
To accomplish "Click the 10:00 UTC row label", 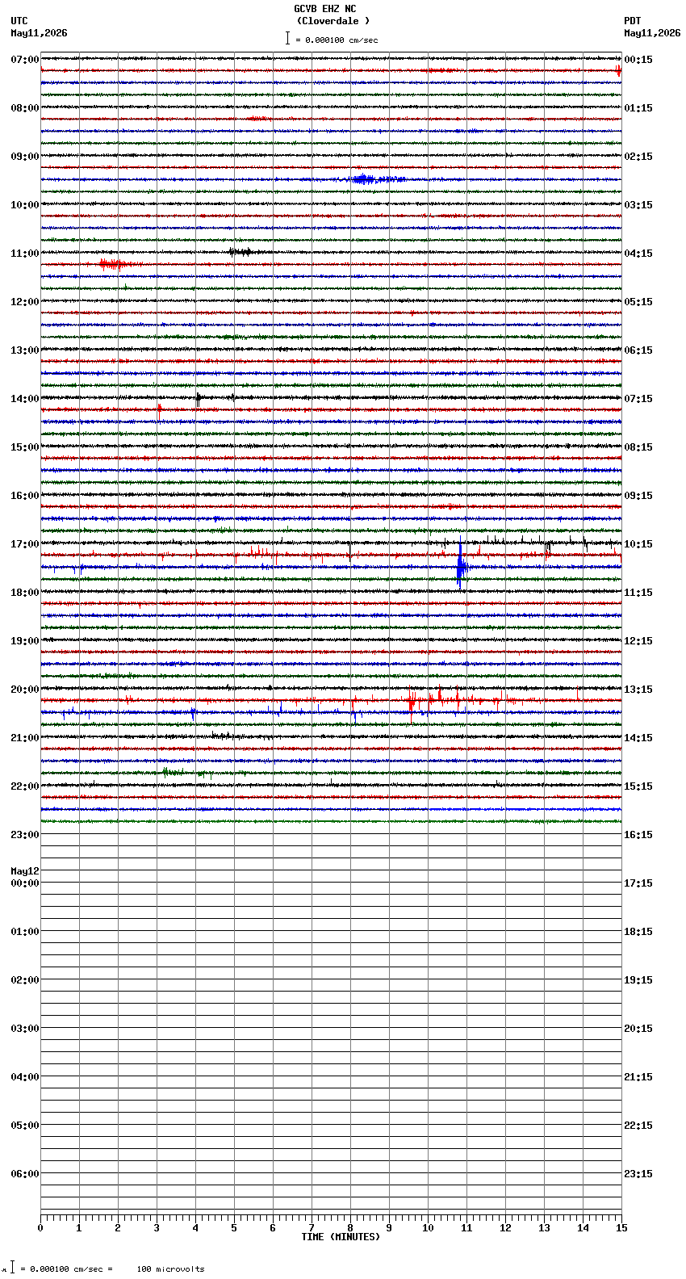I will point(25,205).
